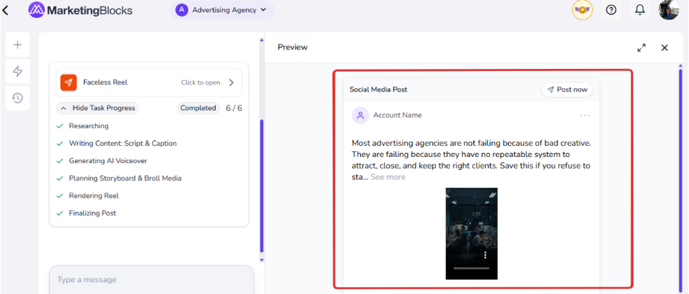Open the help question mark icon
Viewport: 689px width, 294px height.
(611, 10)
